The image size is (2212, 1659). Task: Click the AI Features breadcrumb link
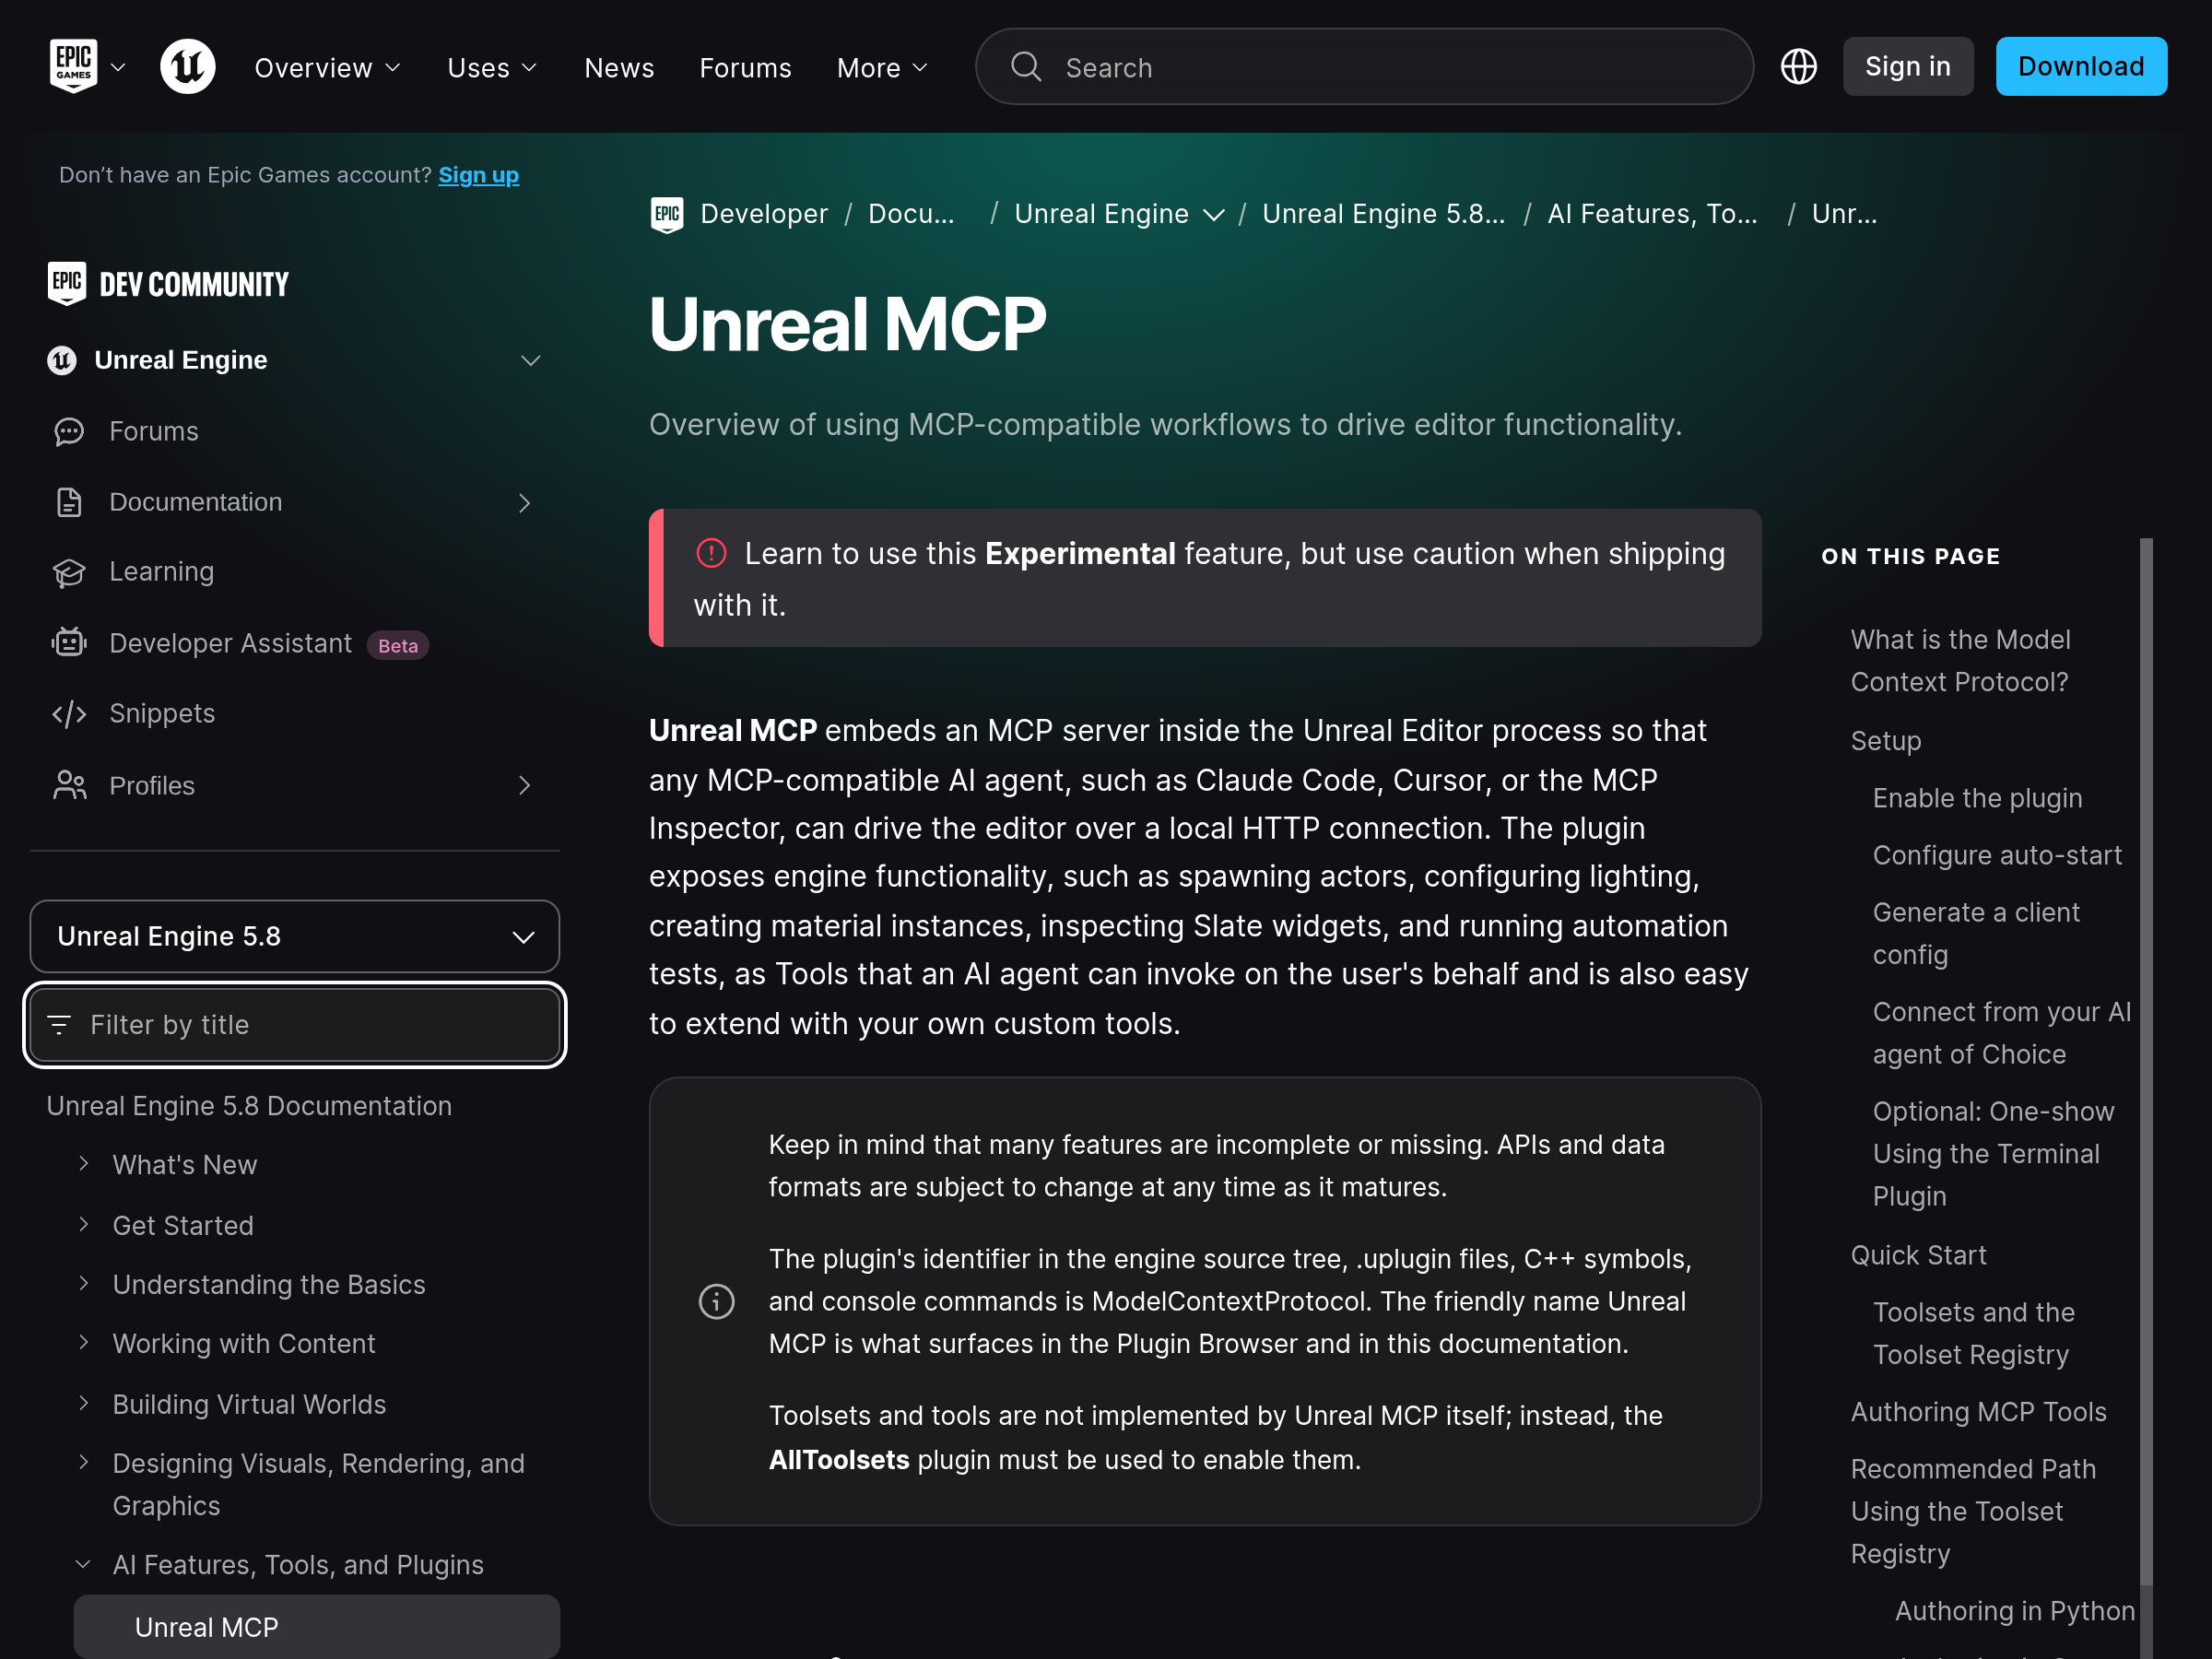pyautogui.click(x=1652, y=214)
